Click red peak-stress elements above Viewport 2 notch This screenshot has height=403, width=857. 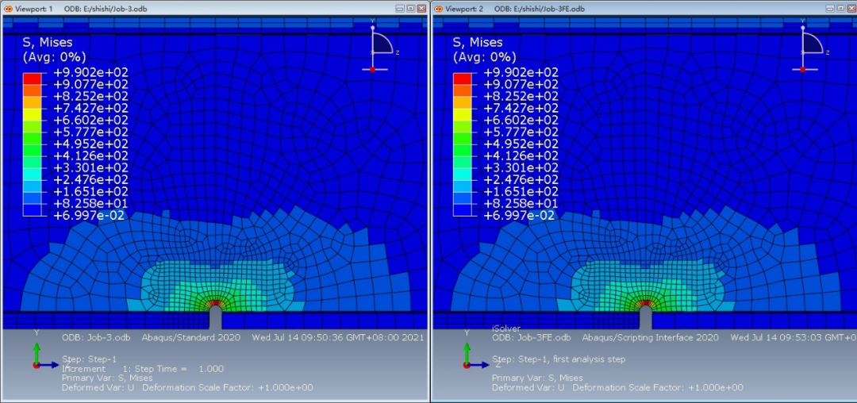coord(645,302)
